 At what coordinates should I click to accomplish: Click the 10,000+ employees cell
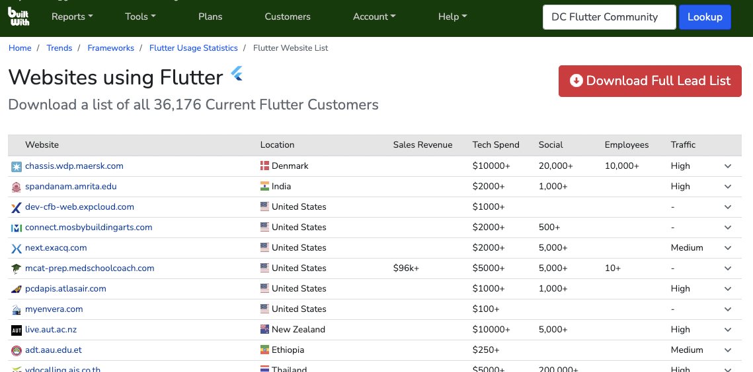point(622,166)
